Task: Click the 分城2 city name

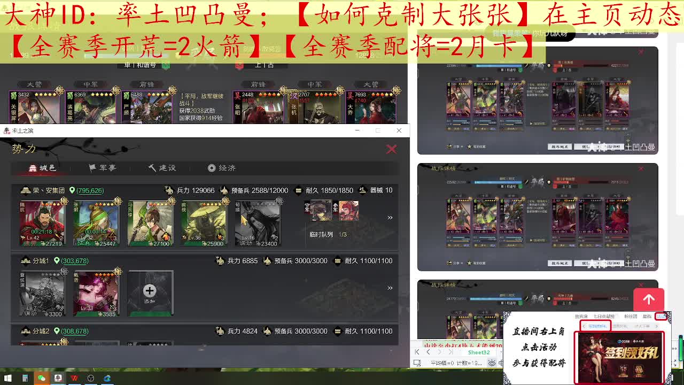Action: tap(41, 331)
